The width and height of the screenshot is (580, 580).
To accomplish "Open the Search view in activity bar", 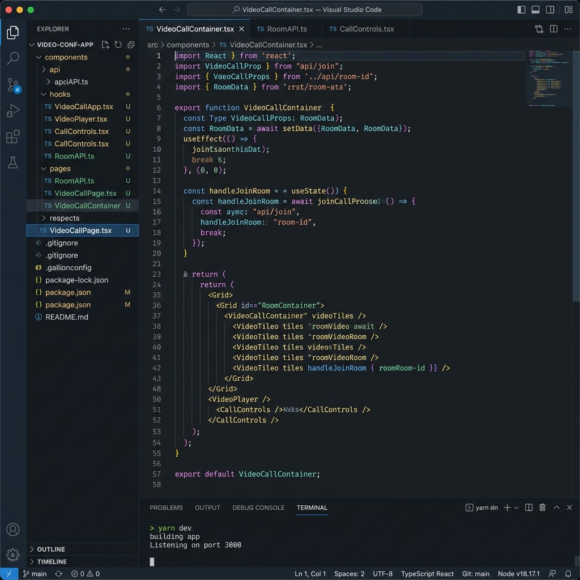I will point(12,58).
